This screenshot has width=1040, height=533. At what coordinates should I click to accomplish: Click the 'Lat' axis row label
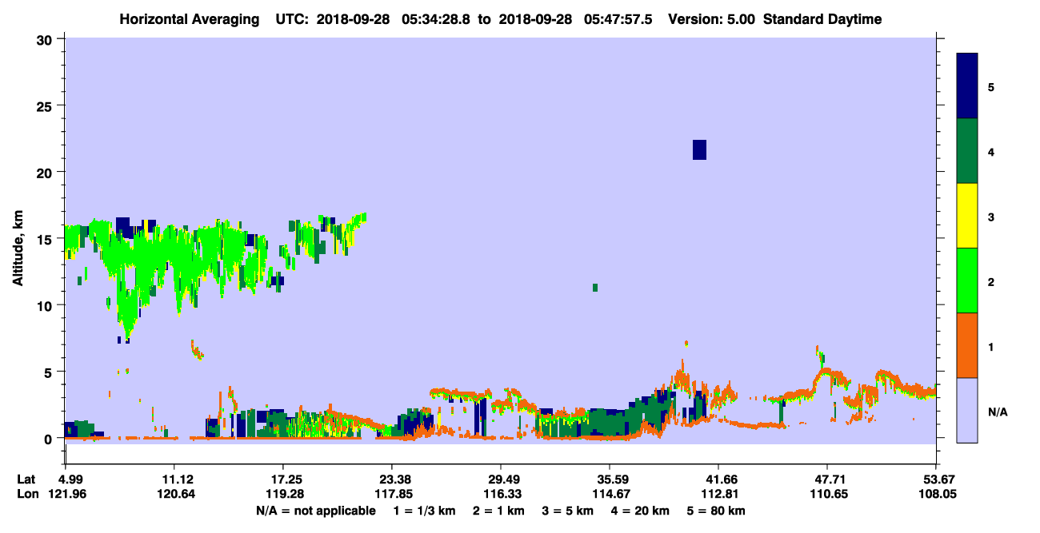coord(26,479)
